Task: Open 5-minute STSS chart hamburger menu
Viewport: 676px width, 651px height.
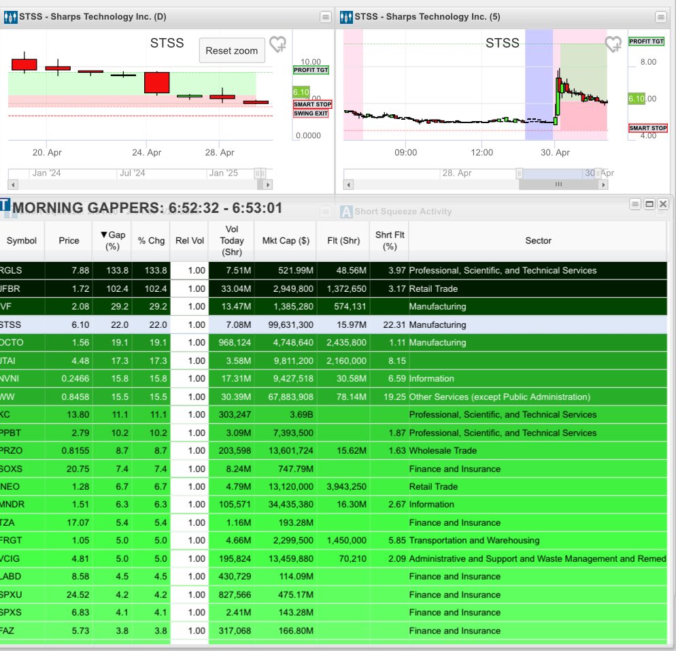Action: 660,17
